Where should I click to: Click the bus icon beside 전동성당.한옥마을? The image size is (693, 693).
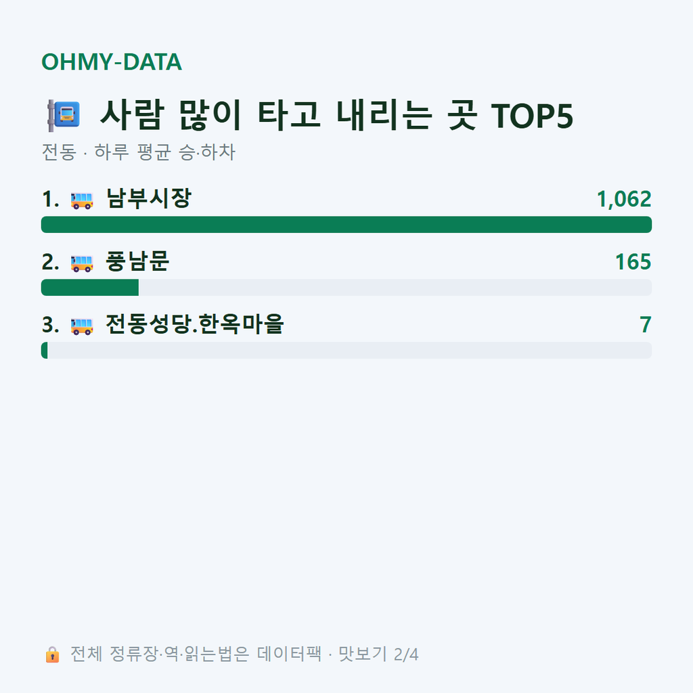[82, 326]
